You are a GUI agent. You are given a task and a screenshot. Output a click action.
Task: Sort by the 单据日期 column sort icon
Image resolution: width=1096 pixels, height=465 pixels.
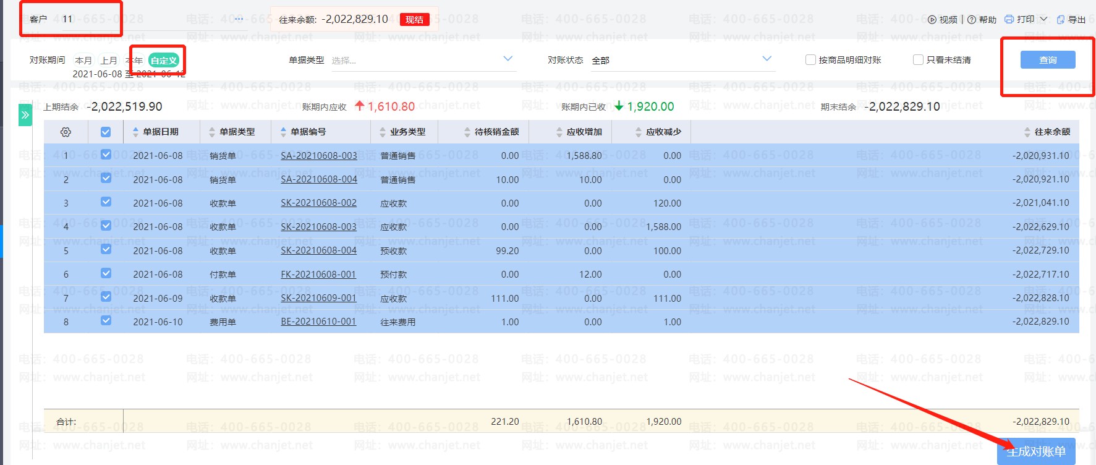pos(136,132)
